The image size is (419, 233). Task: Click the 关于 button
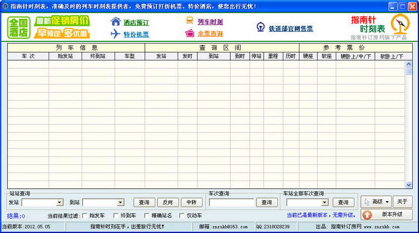(x=402, y=202)
